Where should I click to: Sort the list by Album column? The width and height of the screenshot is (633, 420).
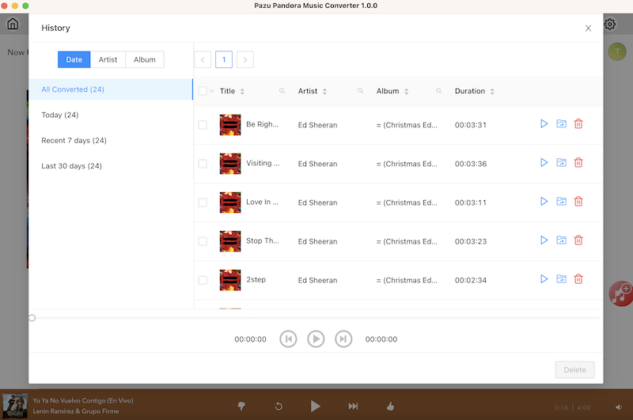[407, 92]
